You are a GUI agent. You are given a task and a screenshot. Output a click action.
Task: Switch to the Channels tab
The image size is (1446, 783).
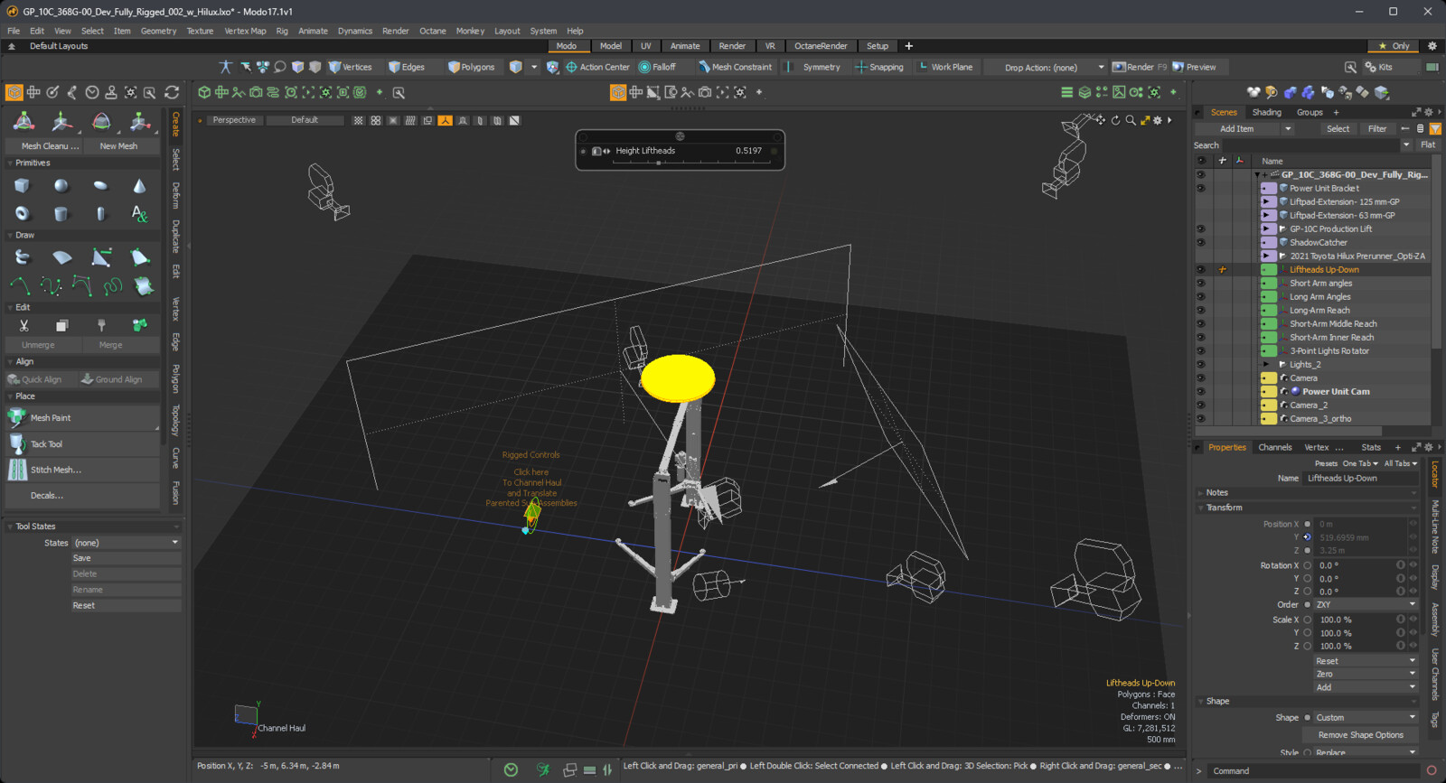pos(1275,447)
